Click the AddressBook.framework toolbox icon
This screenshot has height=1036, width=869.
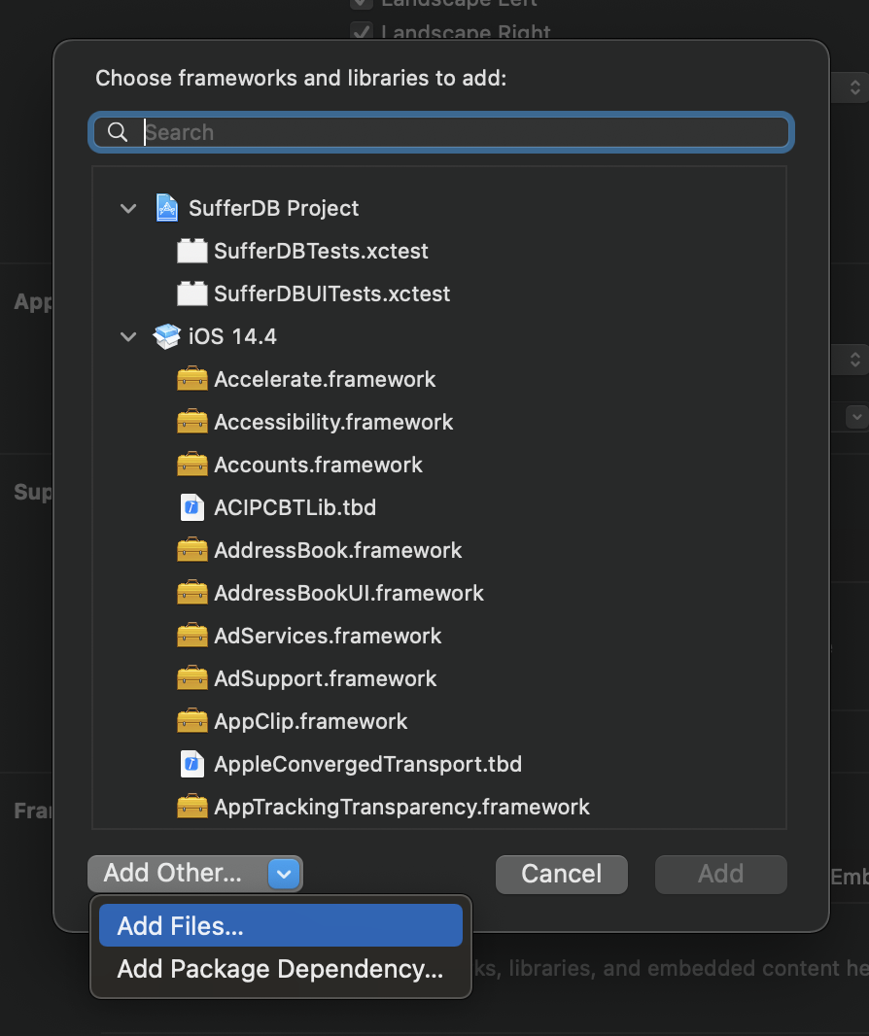(x=192, y=550)
